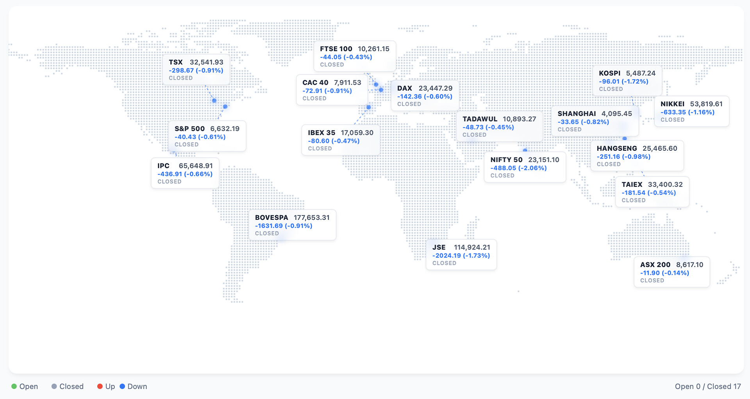Click the KOSPI value 5,487.24
Viewport: 750px width, 399px height.
tap(641, 73)
